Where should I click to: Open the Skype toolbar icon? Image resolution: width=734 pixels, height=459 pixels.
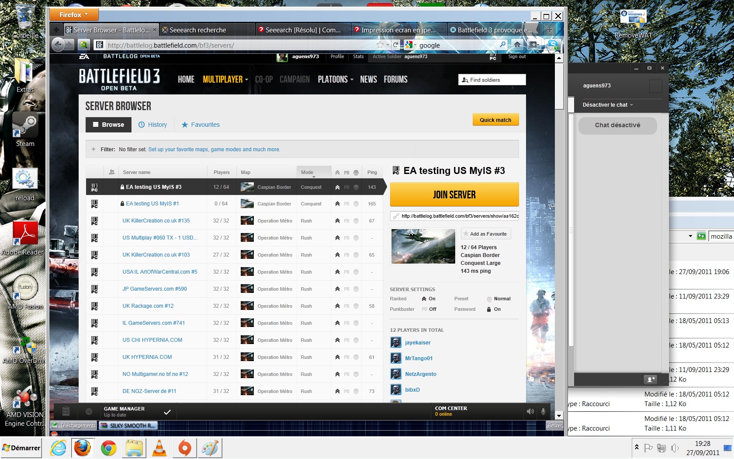tap(553, 45)
